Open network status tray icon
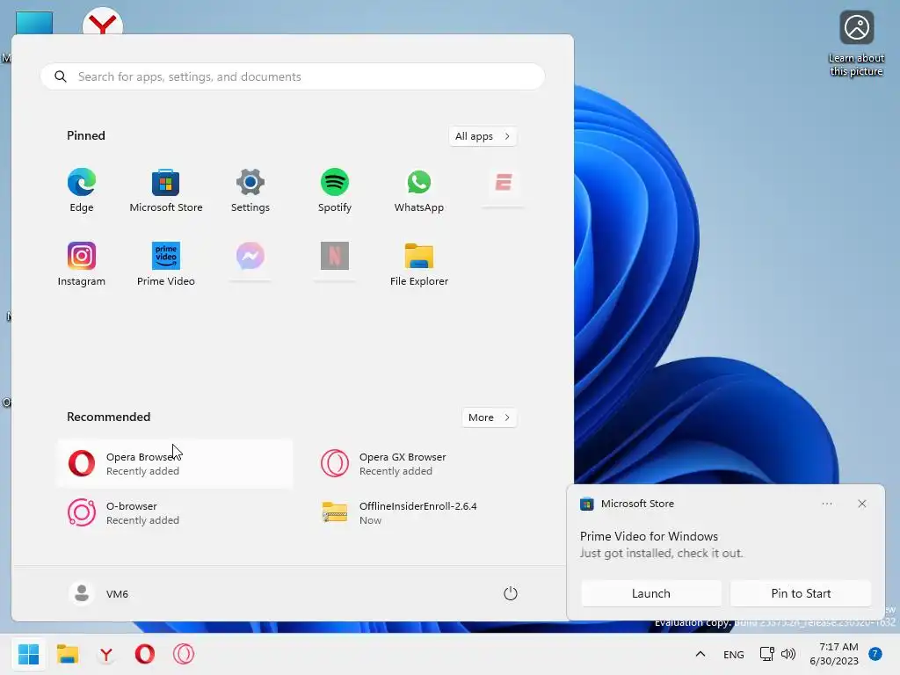This screenshot has width=900, height=675. [766, 654]
